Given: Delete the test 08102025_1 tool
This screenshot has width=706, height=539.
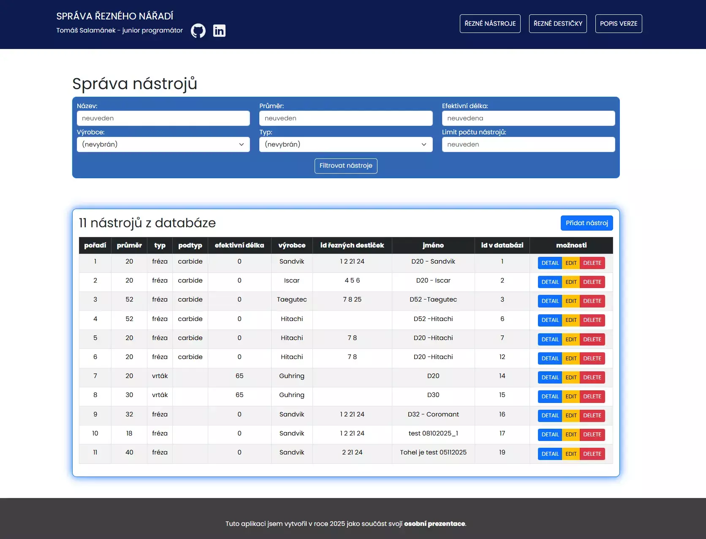Looking at the screenshot, I should (x=592, y=435).
